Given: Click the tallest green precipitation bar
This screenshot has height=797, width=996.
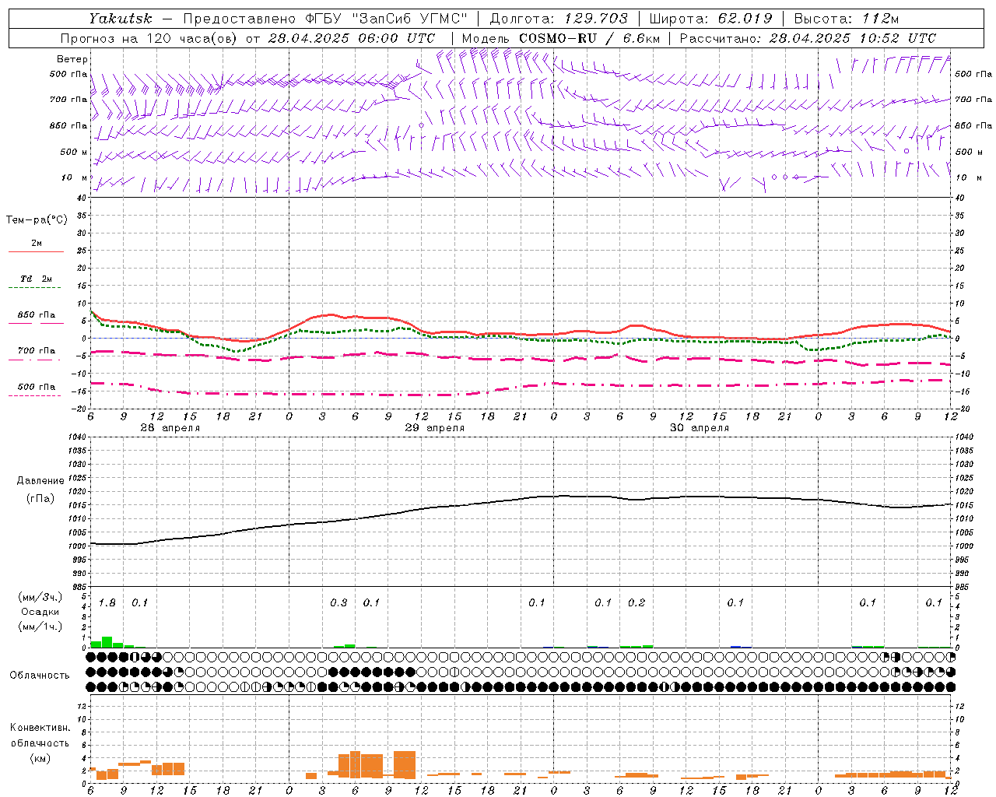Looking at the screenshot, I should point(107,642).
